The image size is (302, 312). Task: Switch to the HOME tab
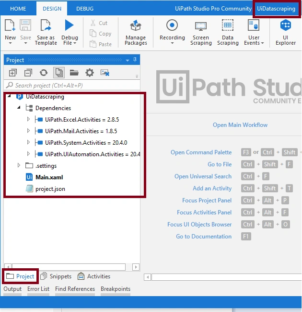point(18,9)
